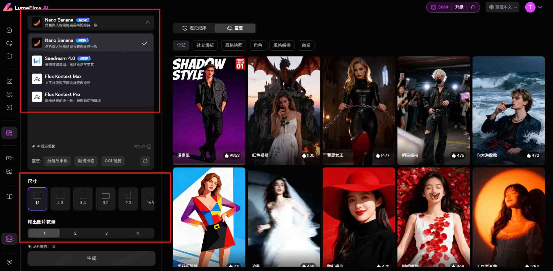Click the refresh inspiration suggestions icon

pyautogui.click(x=145, y=161)
